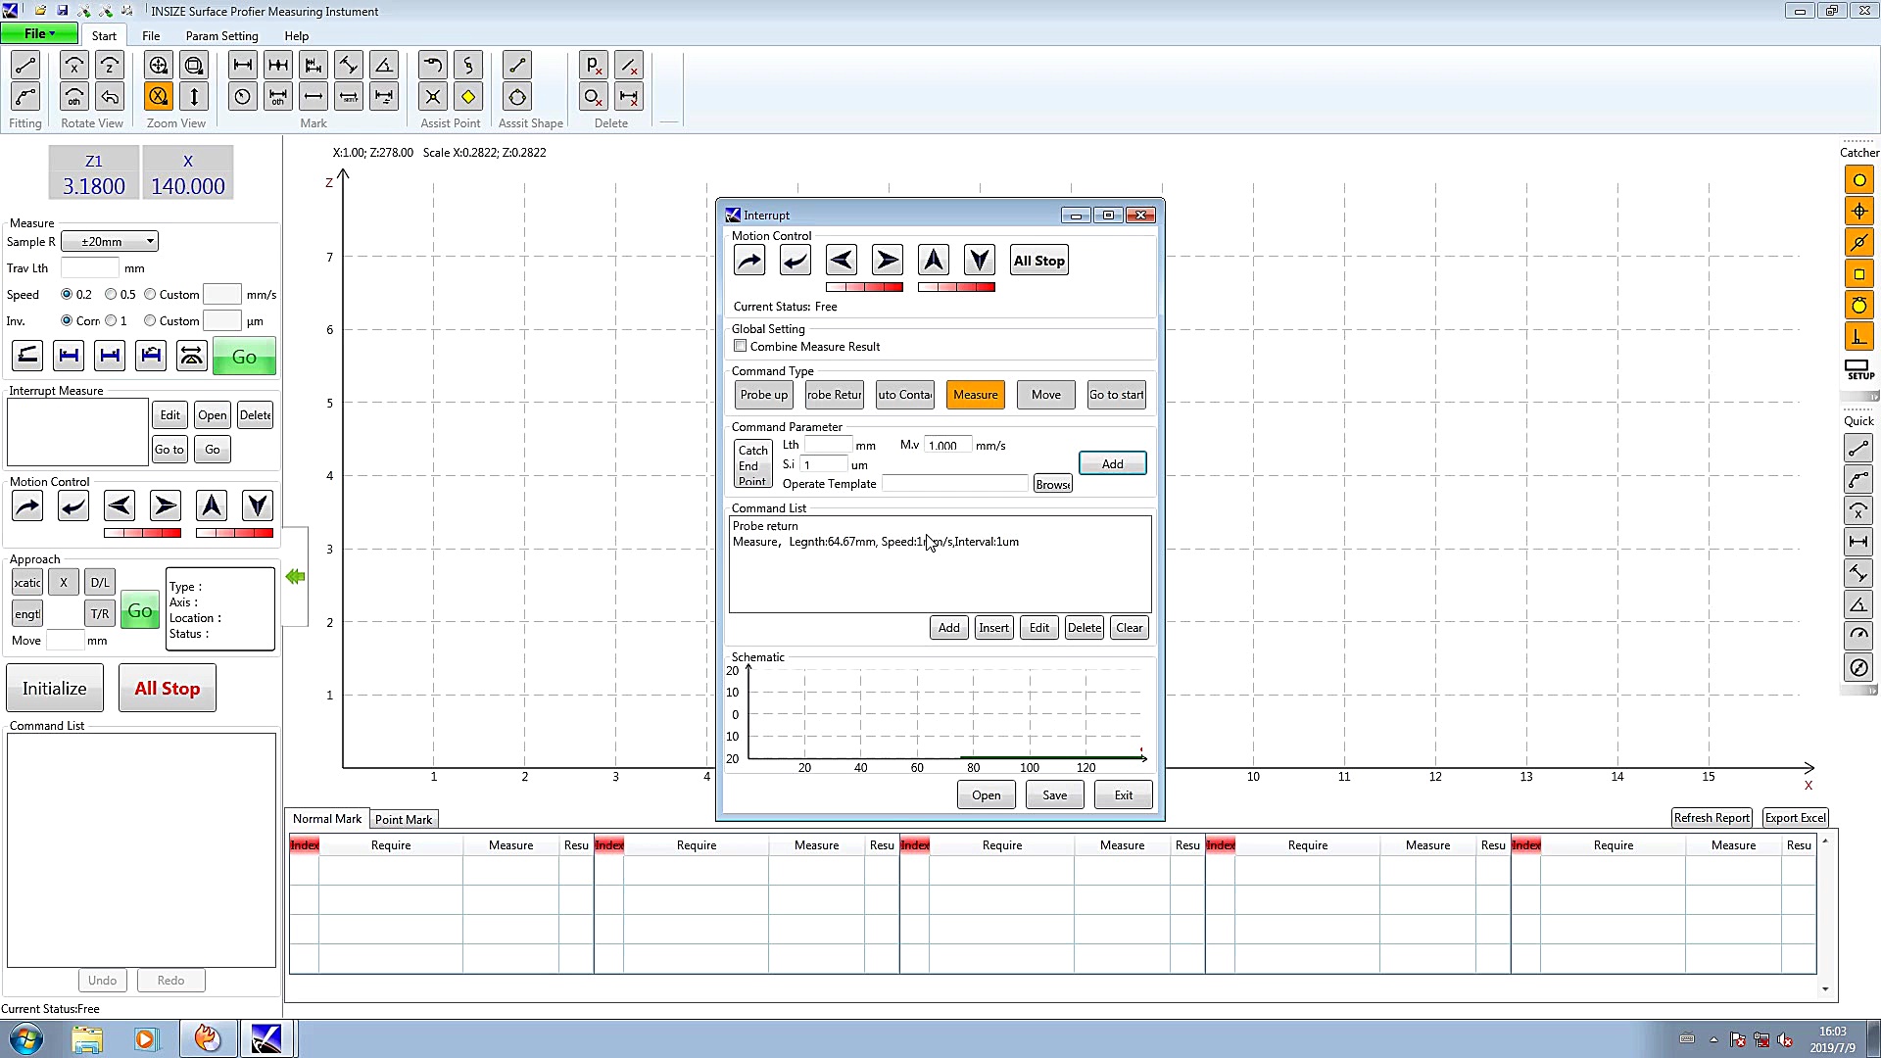The width and height of the screenshot is (1881, 1058).
Task: Select the Z rotate view tool
Action: point(110,65)
